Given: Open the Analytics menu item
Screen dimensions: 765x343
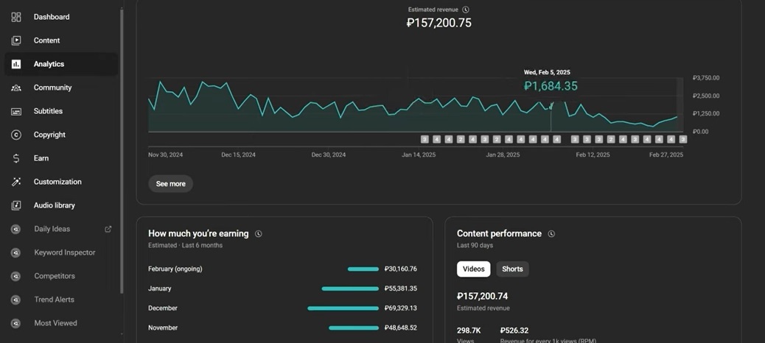Looking at the screenshot, I should (x=49, y=64).
